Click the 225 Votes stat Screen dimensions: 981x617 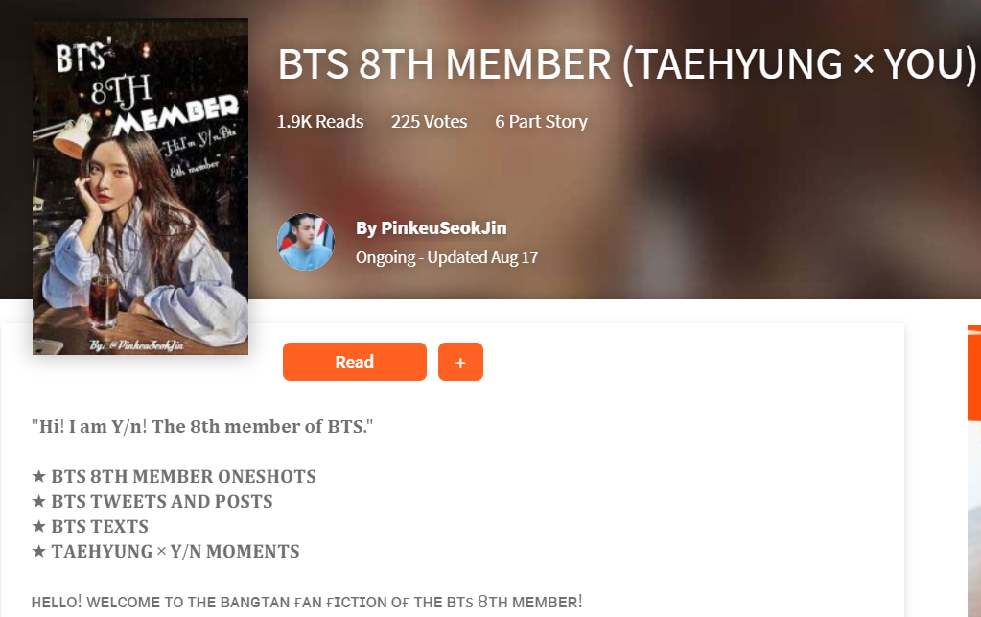430,122
